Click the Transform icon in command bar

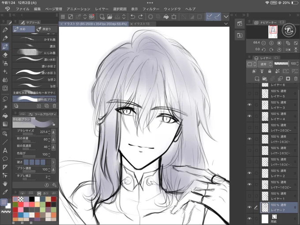click(174, 17)
